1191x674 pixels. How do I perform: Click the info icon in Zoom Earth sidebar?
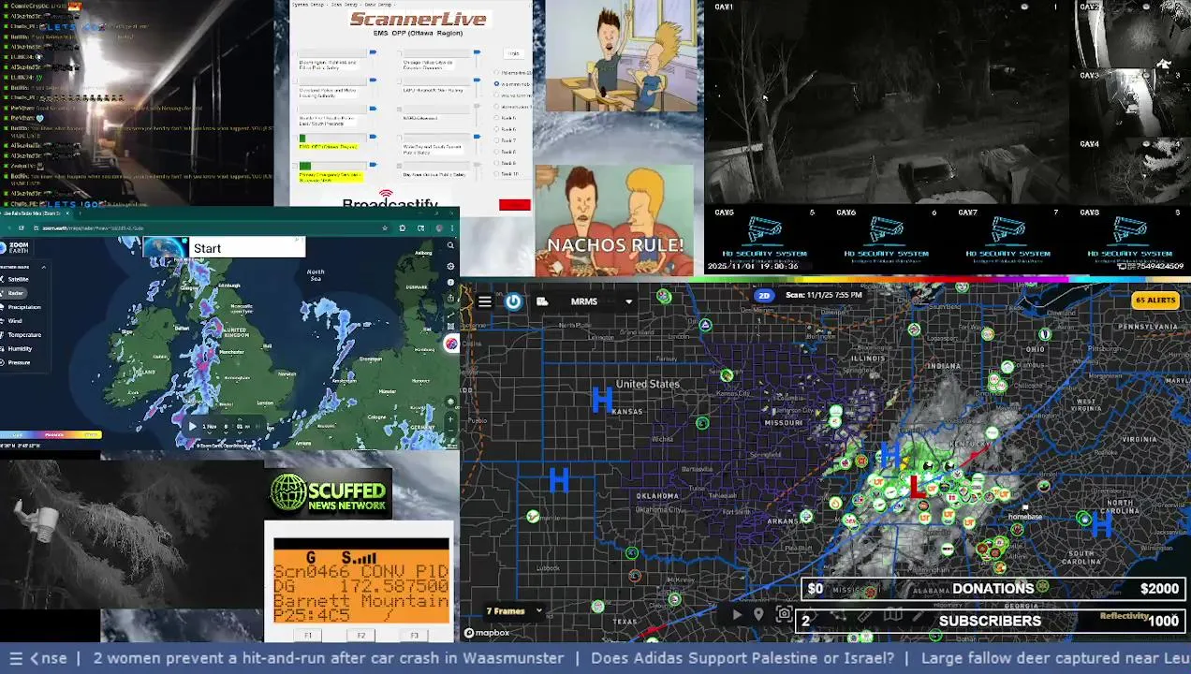click(450, 283)
